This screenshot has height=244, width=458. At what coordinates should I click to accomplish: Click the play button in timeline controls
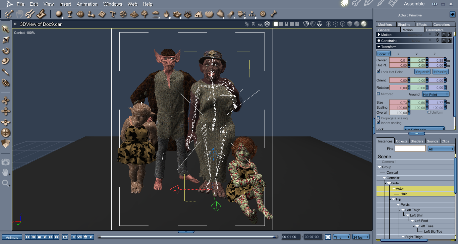[45, 237]
